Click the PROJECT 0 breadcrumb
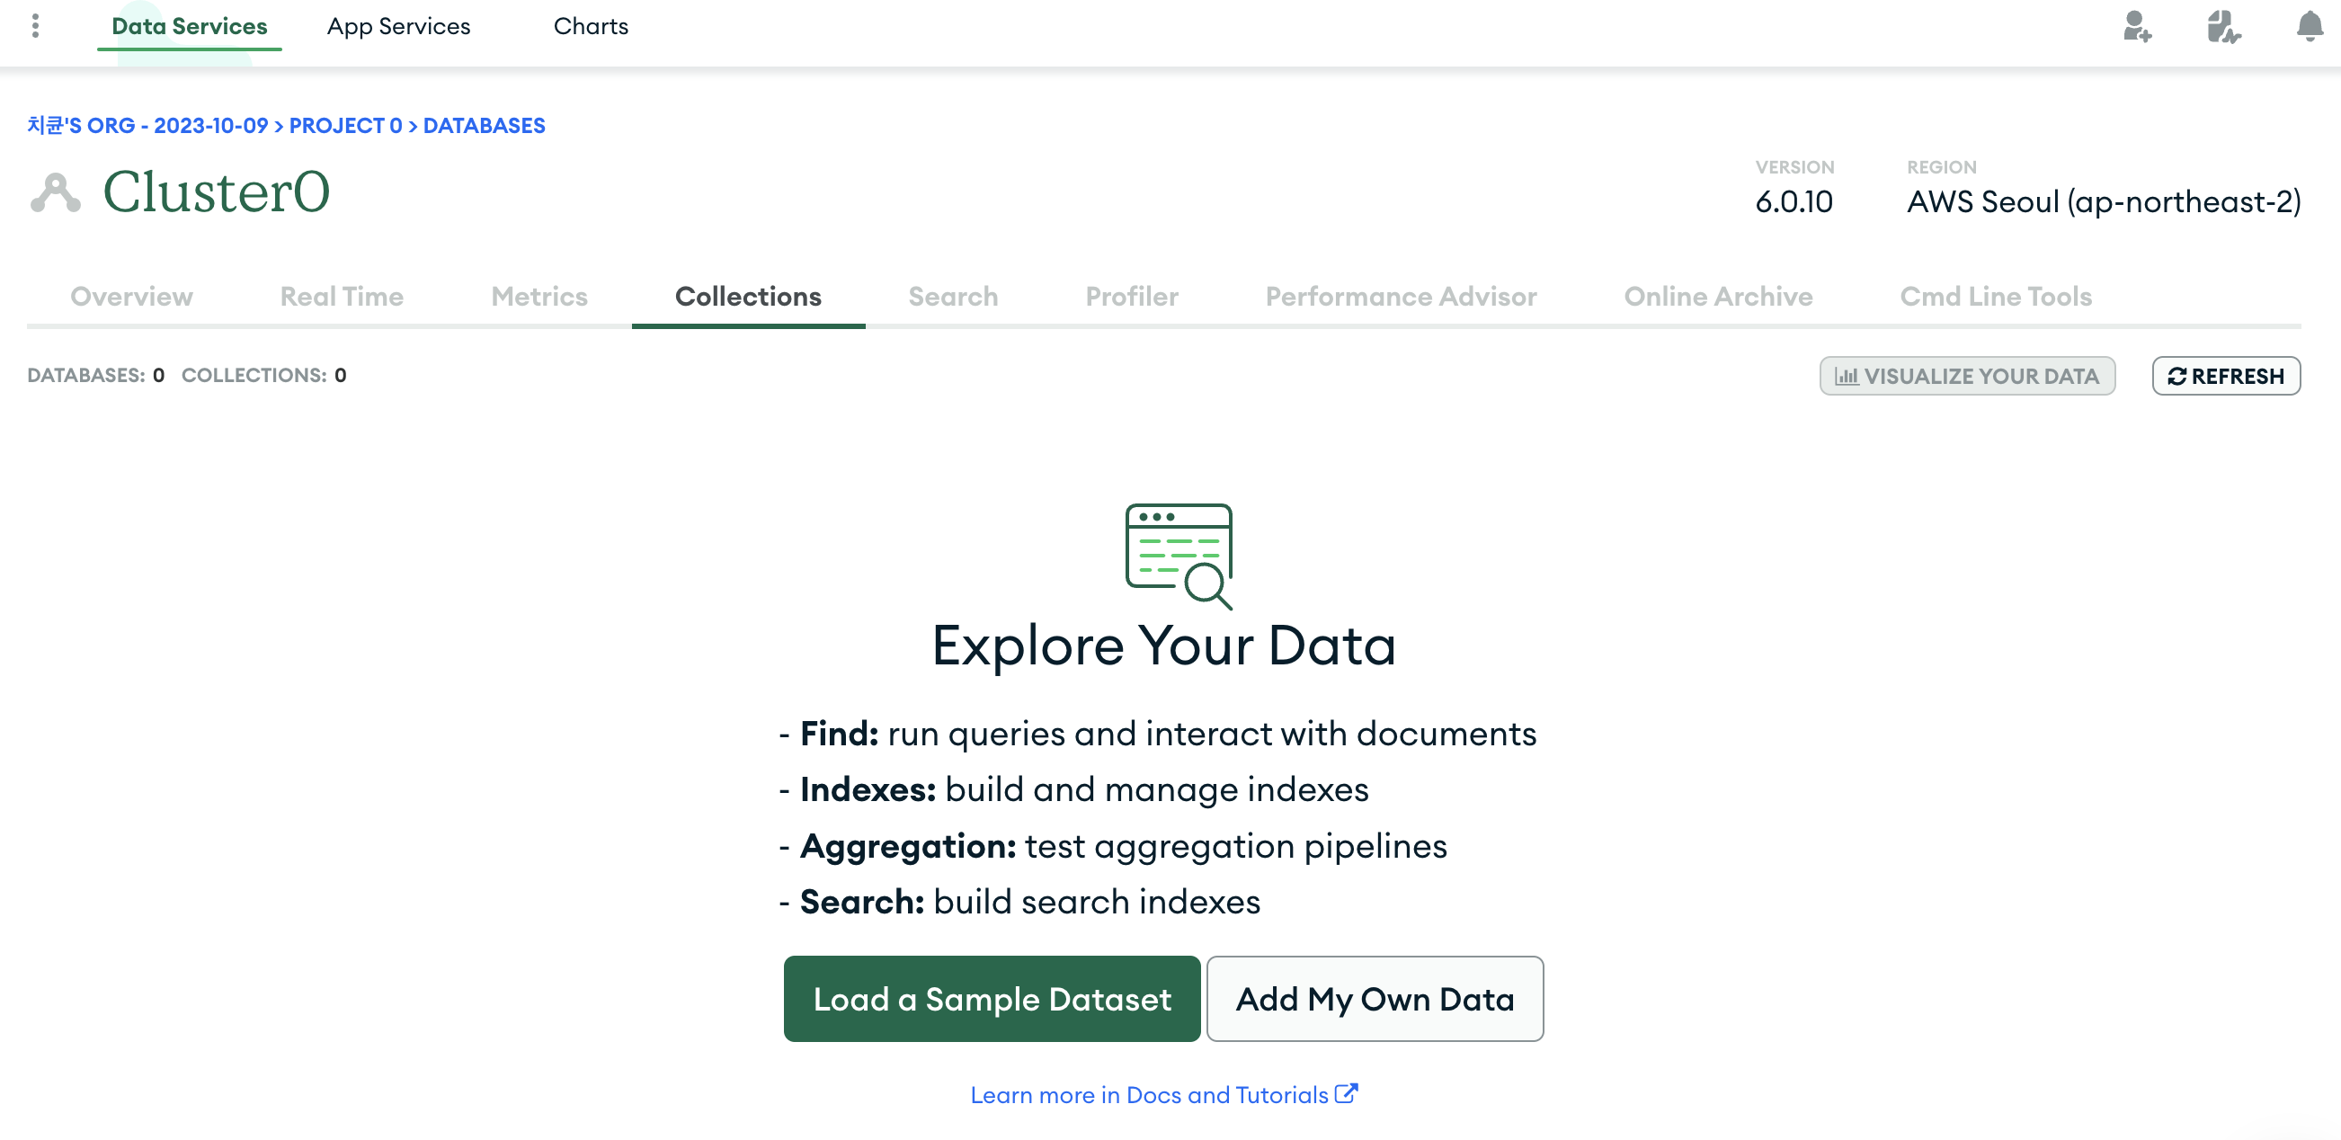Image resolution: width=2341 pixels, height=1140 pixels. click(x=345, y=126)
